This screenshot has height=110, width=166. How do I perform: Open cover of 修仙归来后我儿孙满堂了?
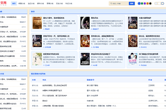click(x=85, y=59)
